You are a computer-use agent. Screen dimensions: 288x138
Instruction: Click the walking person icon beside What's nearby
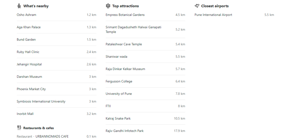point(19,6)
